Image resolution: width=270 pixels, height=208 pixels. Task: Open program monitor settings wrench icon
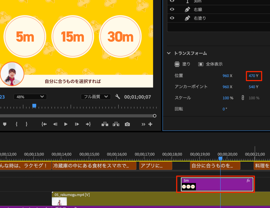point(118,97)
